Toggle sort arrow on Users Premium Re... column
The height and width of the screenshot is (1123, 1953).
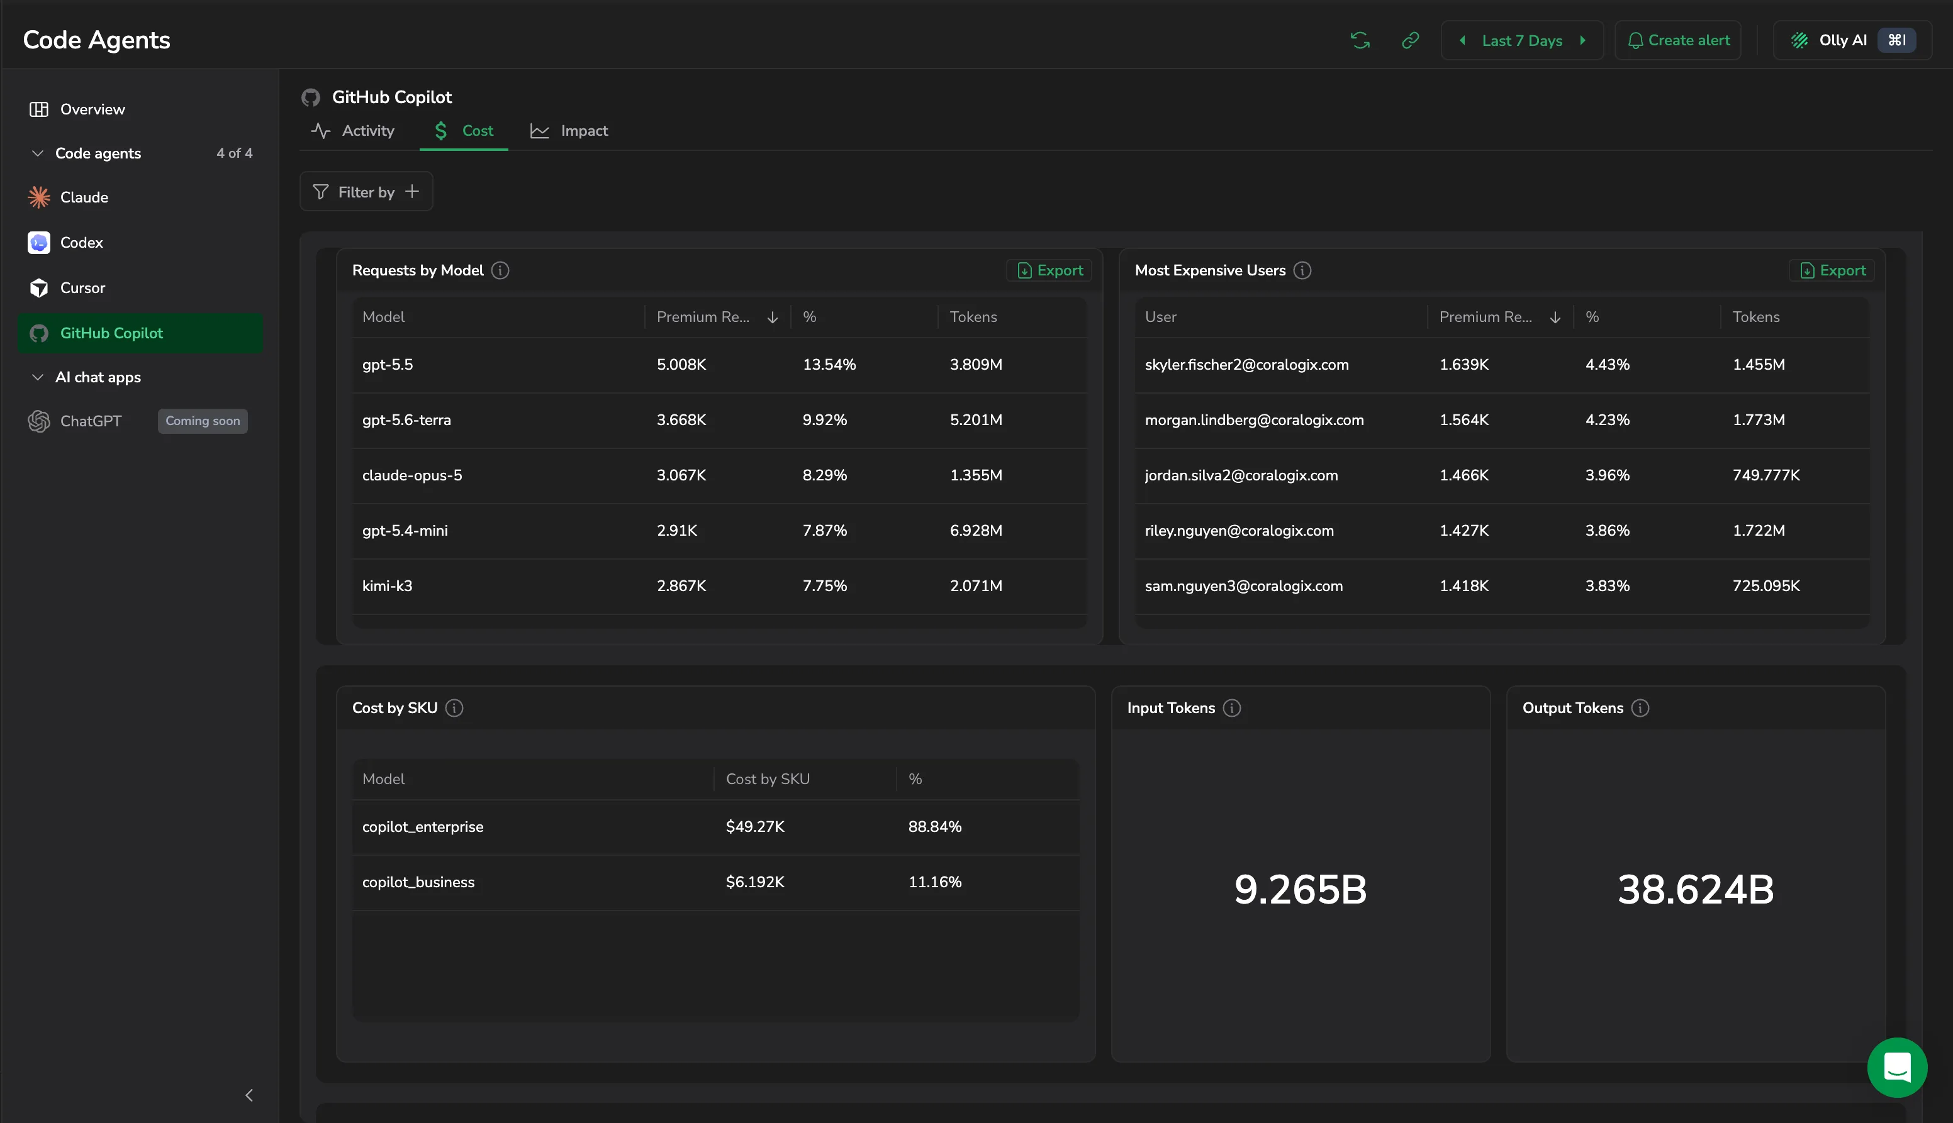click(x=1555, y=317)
